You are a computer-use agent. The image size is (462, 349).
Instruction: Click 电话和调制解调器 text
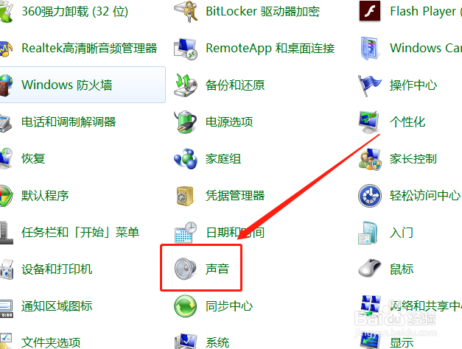[69, 121]
